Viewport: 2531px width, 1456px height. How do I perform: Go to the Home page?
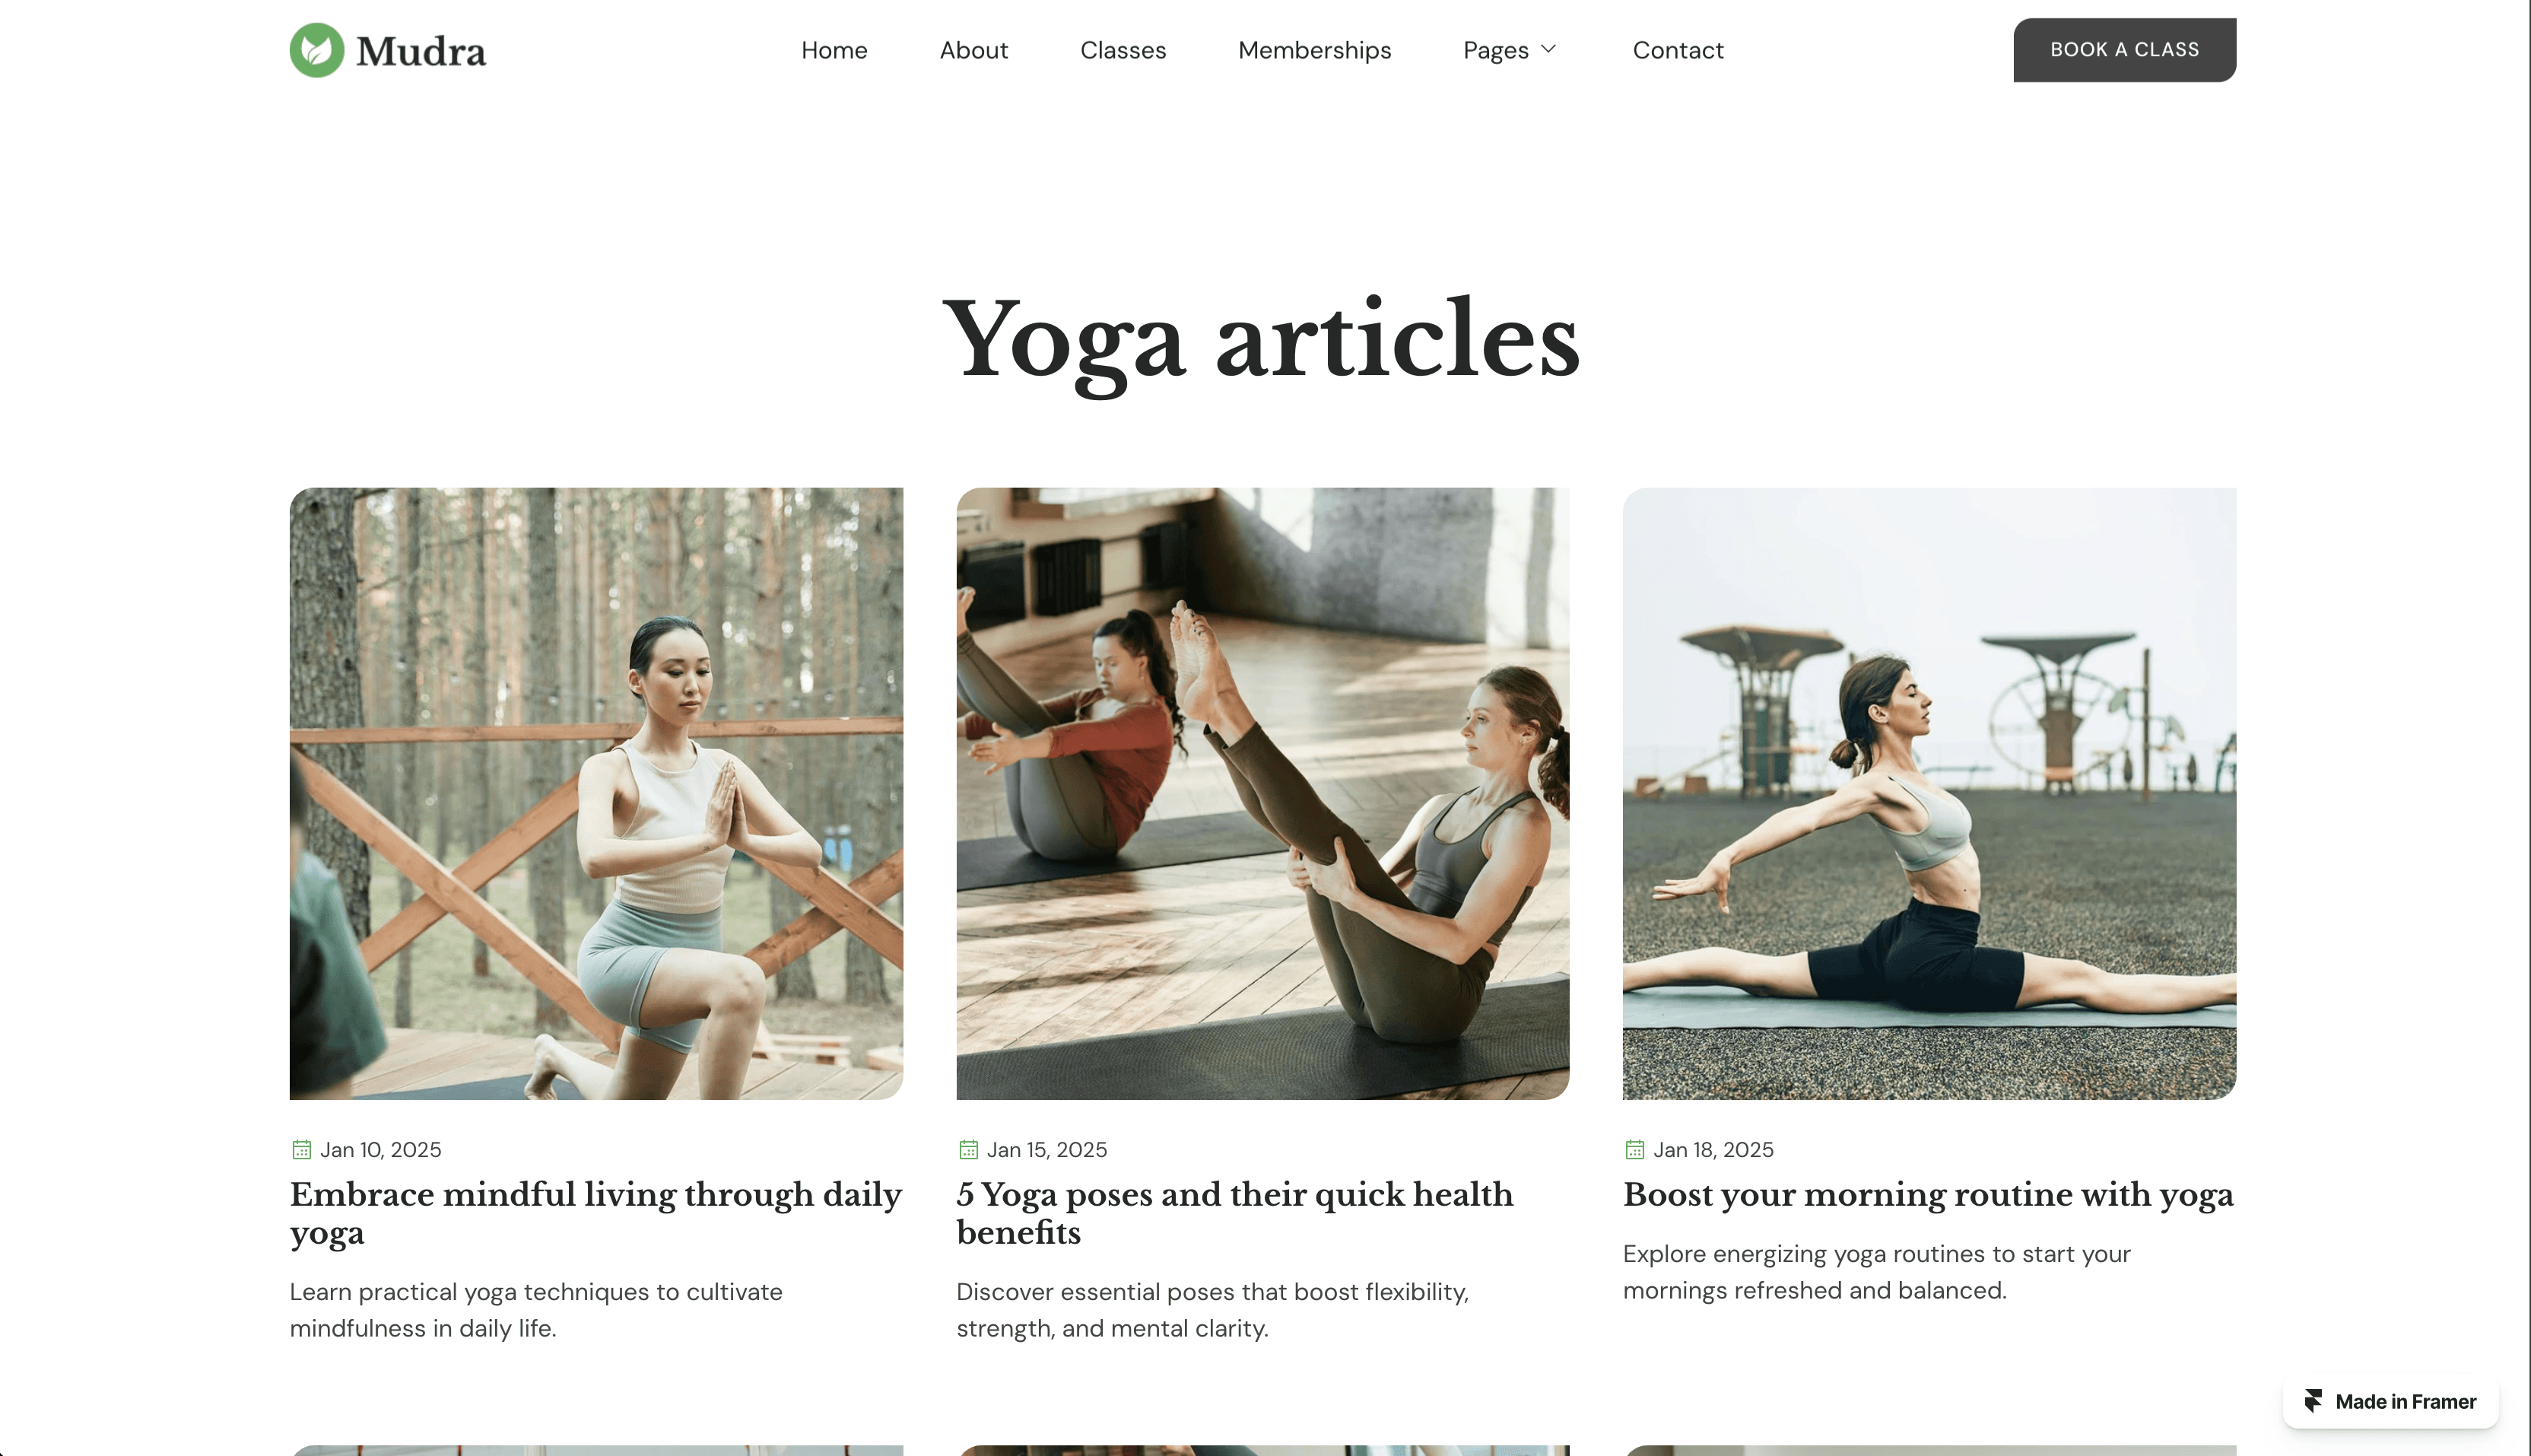pos(834,50)
